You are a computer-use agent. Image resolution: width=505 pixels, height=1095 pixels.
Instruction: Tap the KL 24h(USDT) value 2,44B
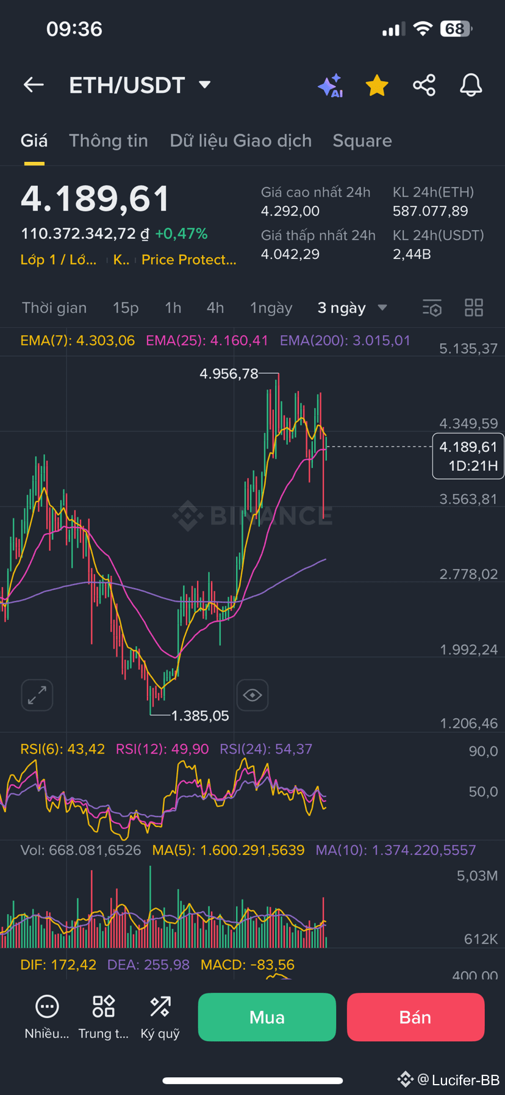pos(412,254)
